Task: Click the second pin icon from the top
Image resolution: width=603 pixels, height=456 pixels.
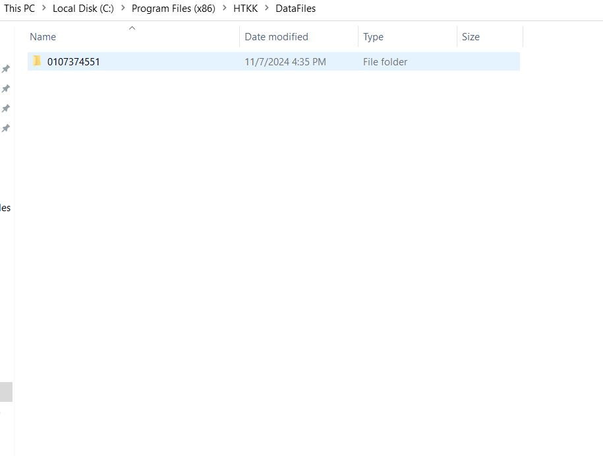Action: 6,89
